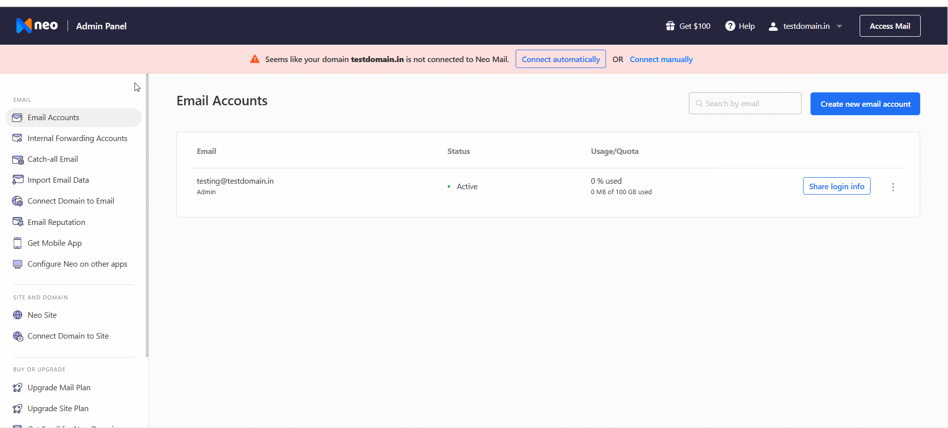Screen dimensions: 948x428
Task: Click the Upgrade Site Plan rocket icon
Action: click(x=17, y=409)
